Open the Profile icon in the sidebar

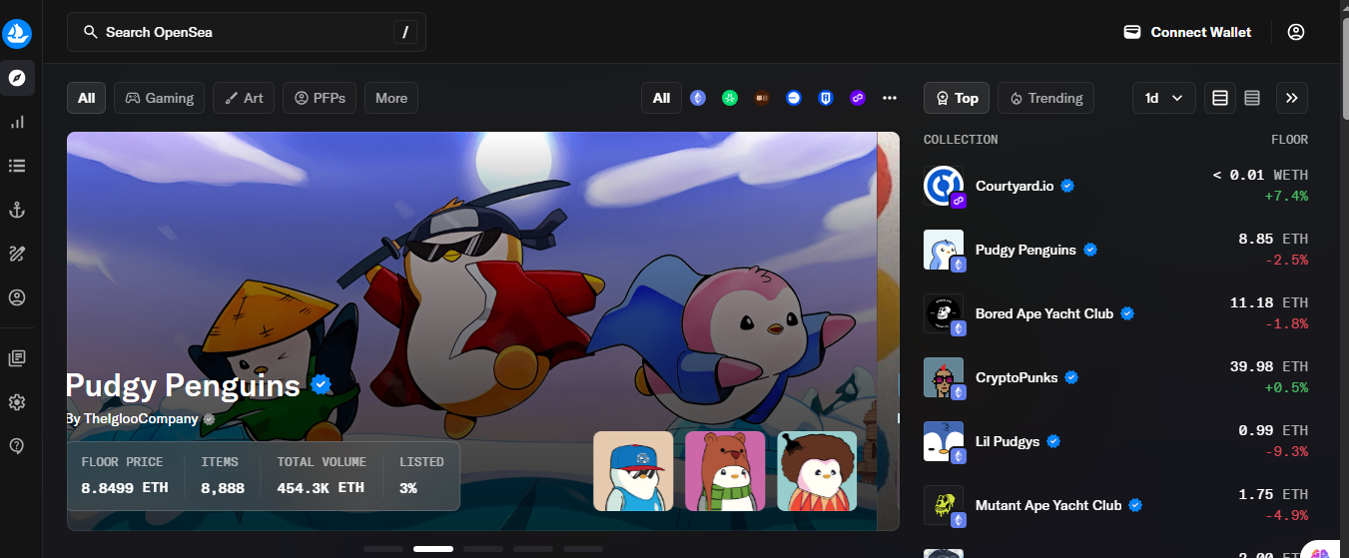[x=17, y=297]
